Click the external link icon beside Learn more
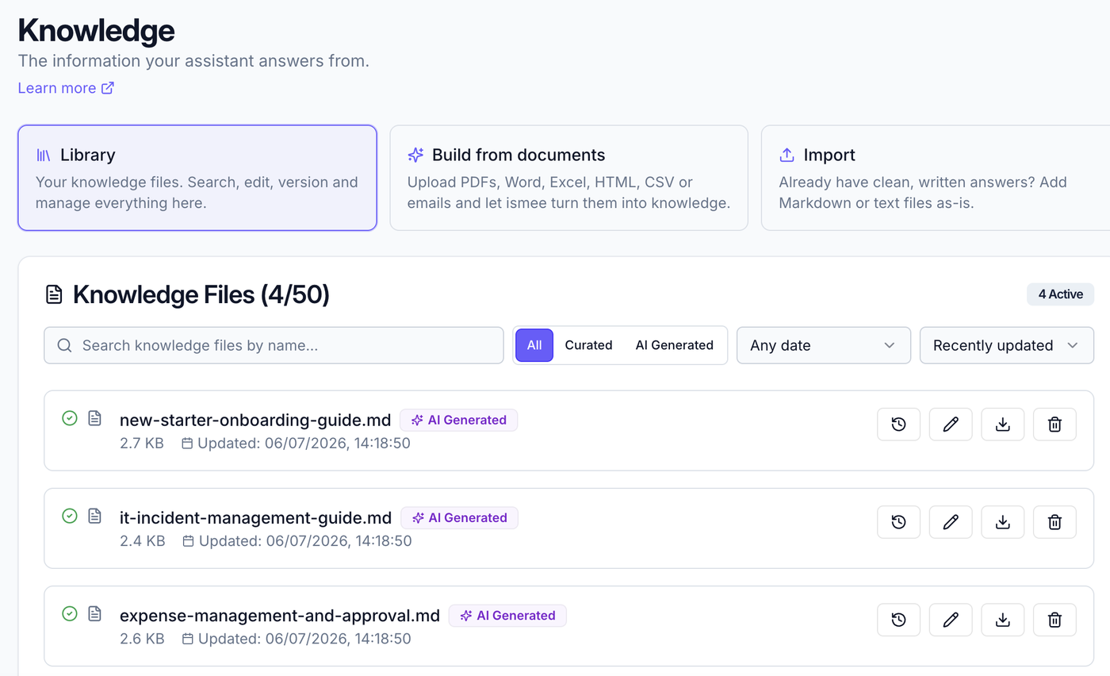Image resolution: width=1110 pixels, height=676 pixels. pyautogui.click(x=108, y=88)
